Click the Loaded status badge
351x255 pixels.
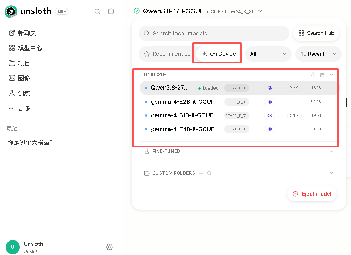pyautogui.click(x=208, y=88)
